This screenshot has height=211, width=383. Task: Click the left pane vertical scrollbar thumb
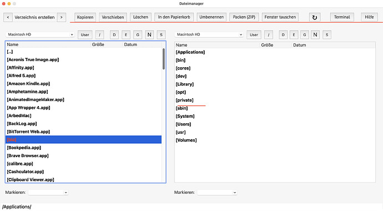pos(163,59)
